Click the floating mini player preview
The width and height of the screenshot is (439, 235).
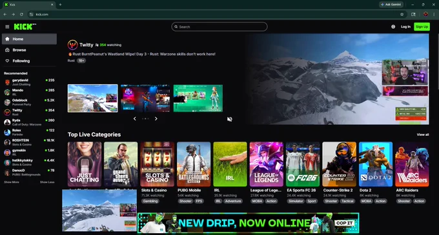99,211
